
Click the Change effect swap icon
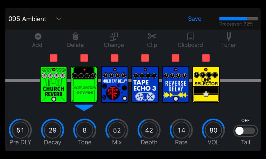(x=114, y=37)
